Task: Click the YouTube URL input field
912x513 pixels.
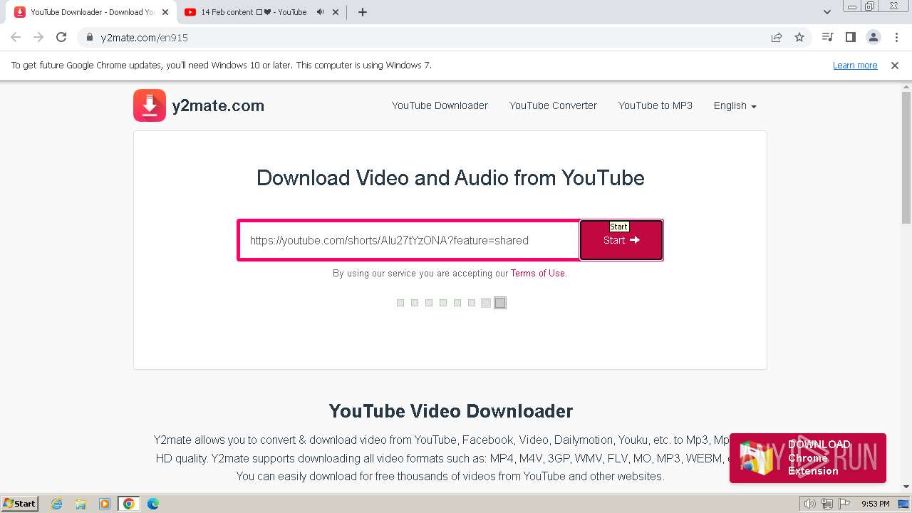Action: click(409, 240)
